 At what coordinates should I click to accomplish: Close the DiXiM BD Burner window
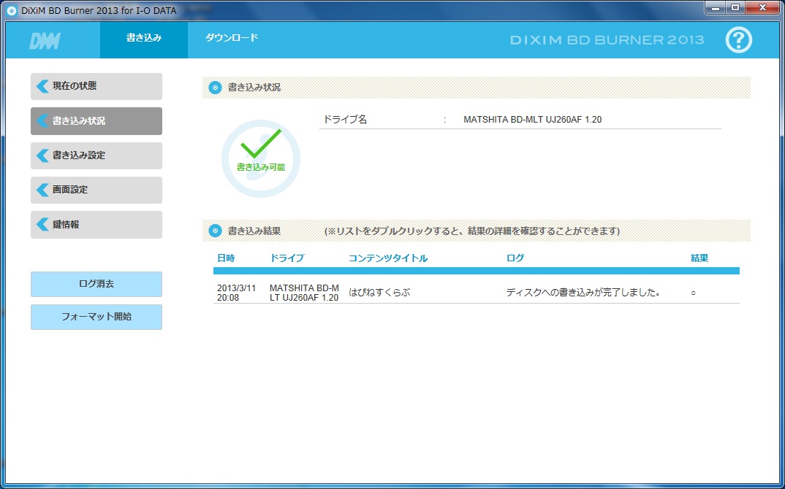[x=762, y=7]
